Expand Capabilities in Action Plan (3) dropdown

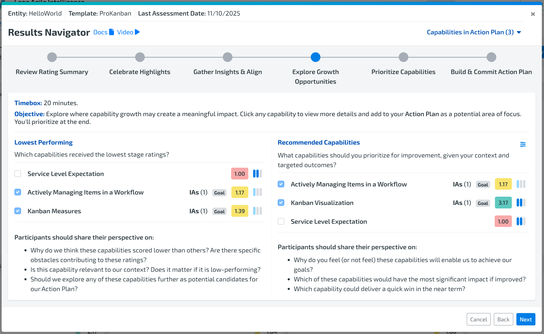tap(473, 32)
